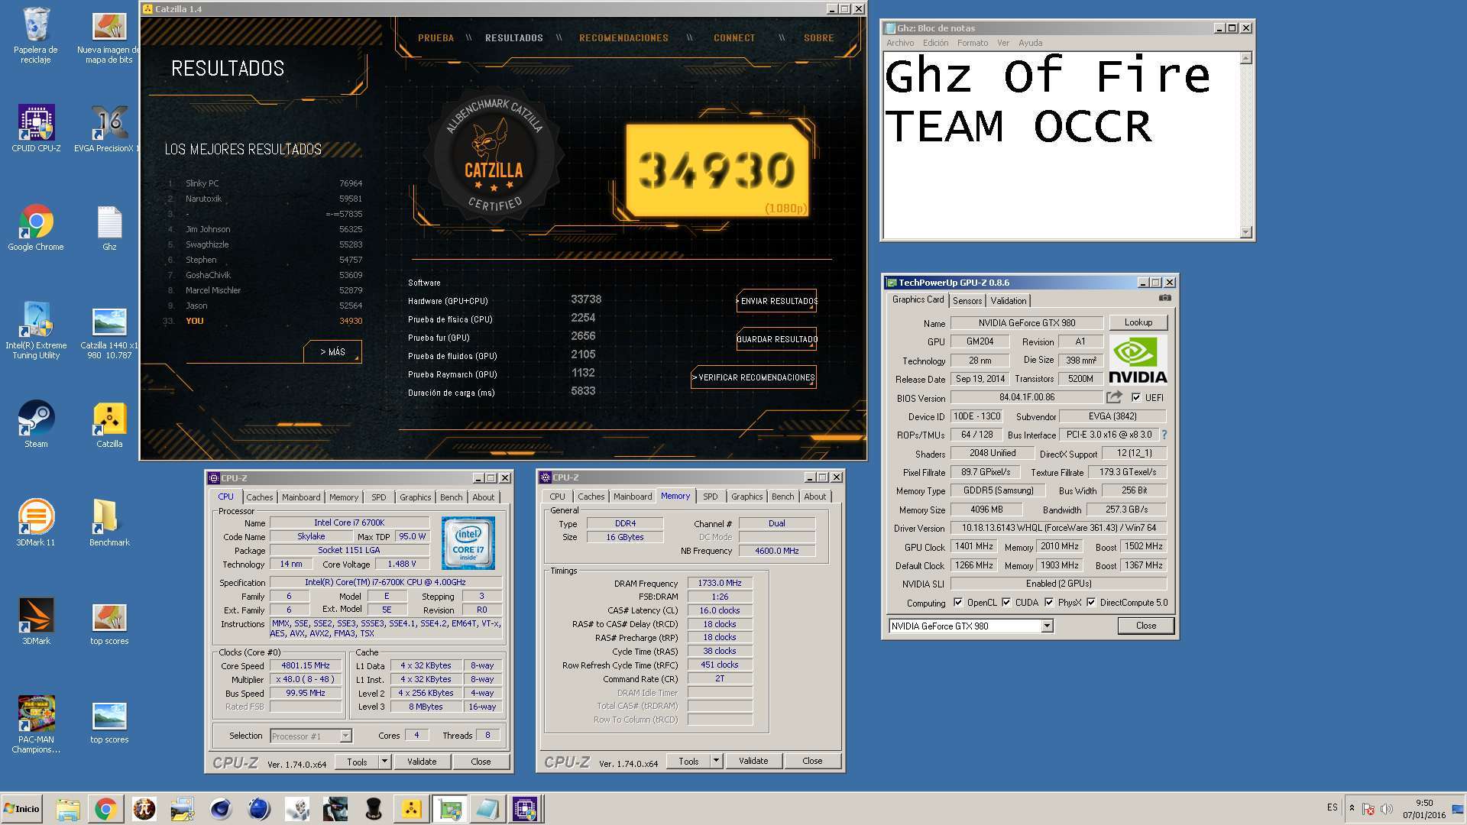Open the 3DMark 11 desktop shortcut

tap(36, 522)
